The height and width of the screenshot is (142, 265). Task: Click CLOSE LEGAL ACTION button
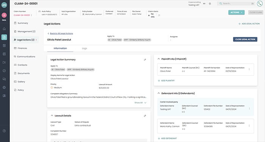(245, 39)
